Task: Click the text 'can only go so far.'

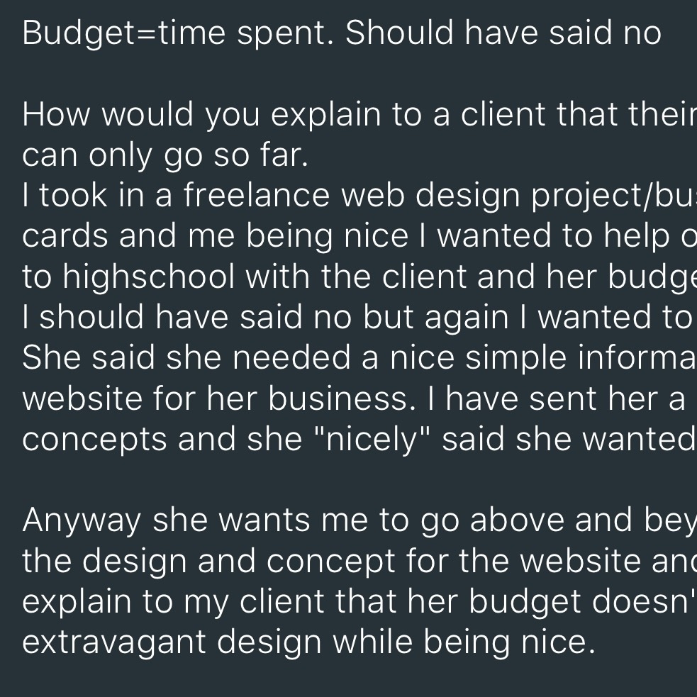Action: click(165, 155)
